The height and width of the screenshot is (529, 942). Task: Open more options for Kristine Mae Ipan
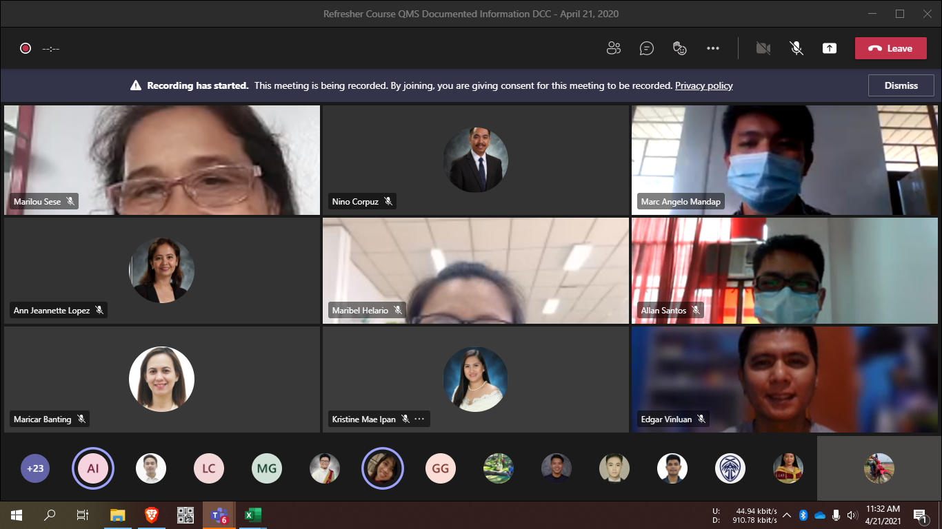[x=419, y=419]
